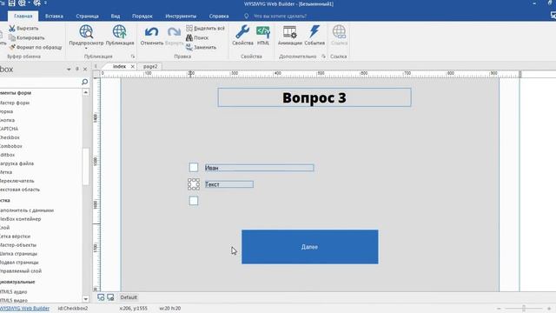Open Events (События) lightning icon
556x313 pixels.
tap(314, 31)
